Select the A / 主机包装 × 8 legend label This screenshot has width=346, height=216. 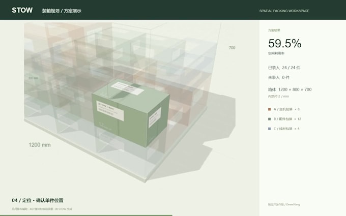click(286, 109)
